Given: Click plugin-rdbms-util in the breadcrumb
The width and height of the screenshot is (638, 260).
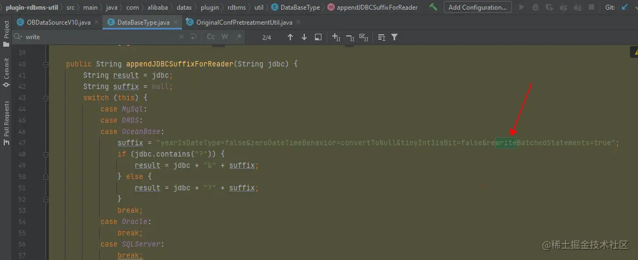Looking at the screenshot, I should click(x=32, y=8).
